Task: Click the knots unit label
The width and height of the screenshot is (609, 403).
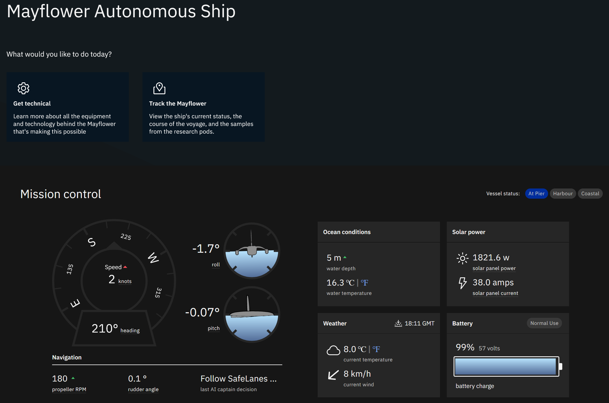Action: coord(125,281)
